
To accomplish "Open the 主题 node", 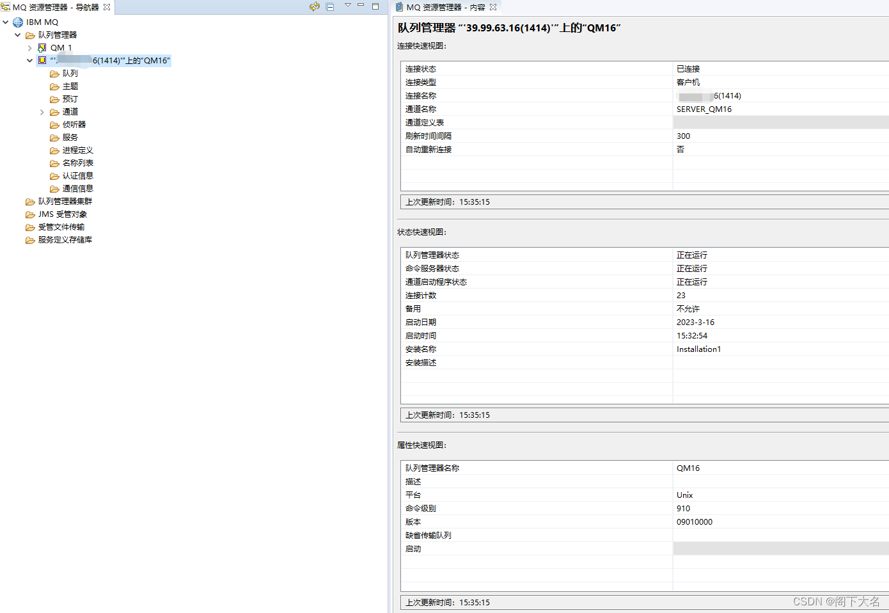I will 70,86.
